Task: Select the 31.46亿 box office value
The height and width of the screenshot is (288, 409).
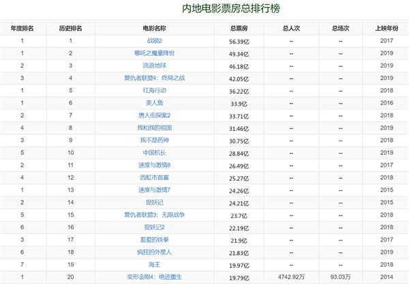Action: (x=239, y=129)
